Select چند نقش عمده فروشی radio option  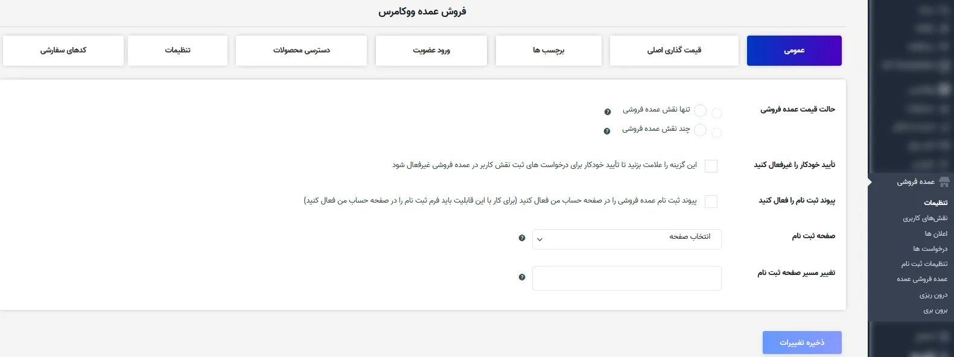pos(700,130)
